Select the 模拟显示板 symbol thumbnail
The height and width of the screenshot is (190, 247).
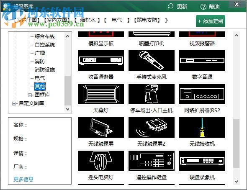click(x=101, y=34)
